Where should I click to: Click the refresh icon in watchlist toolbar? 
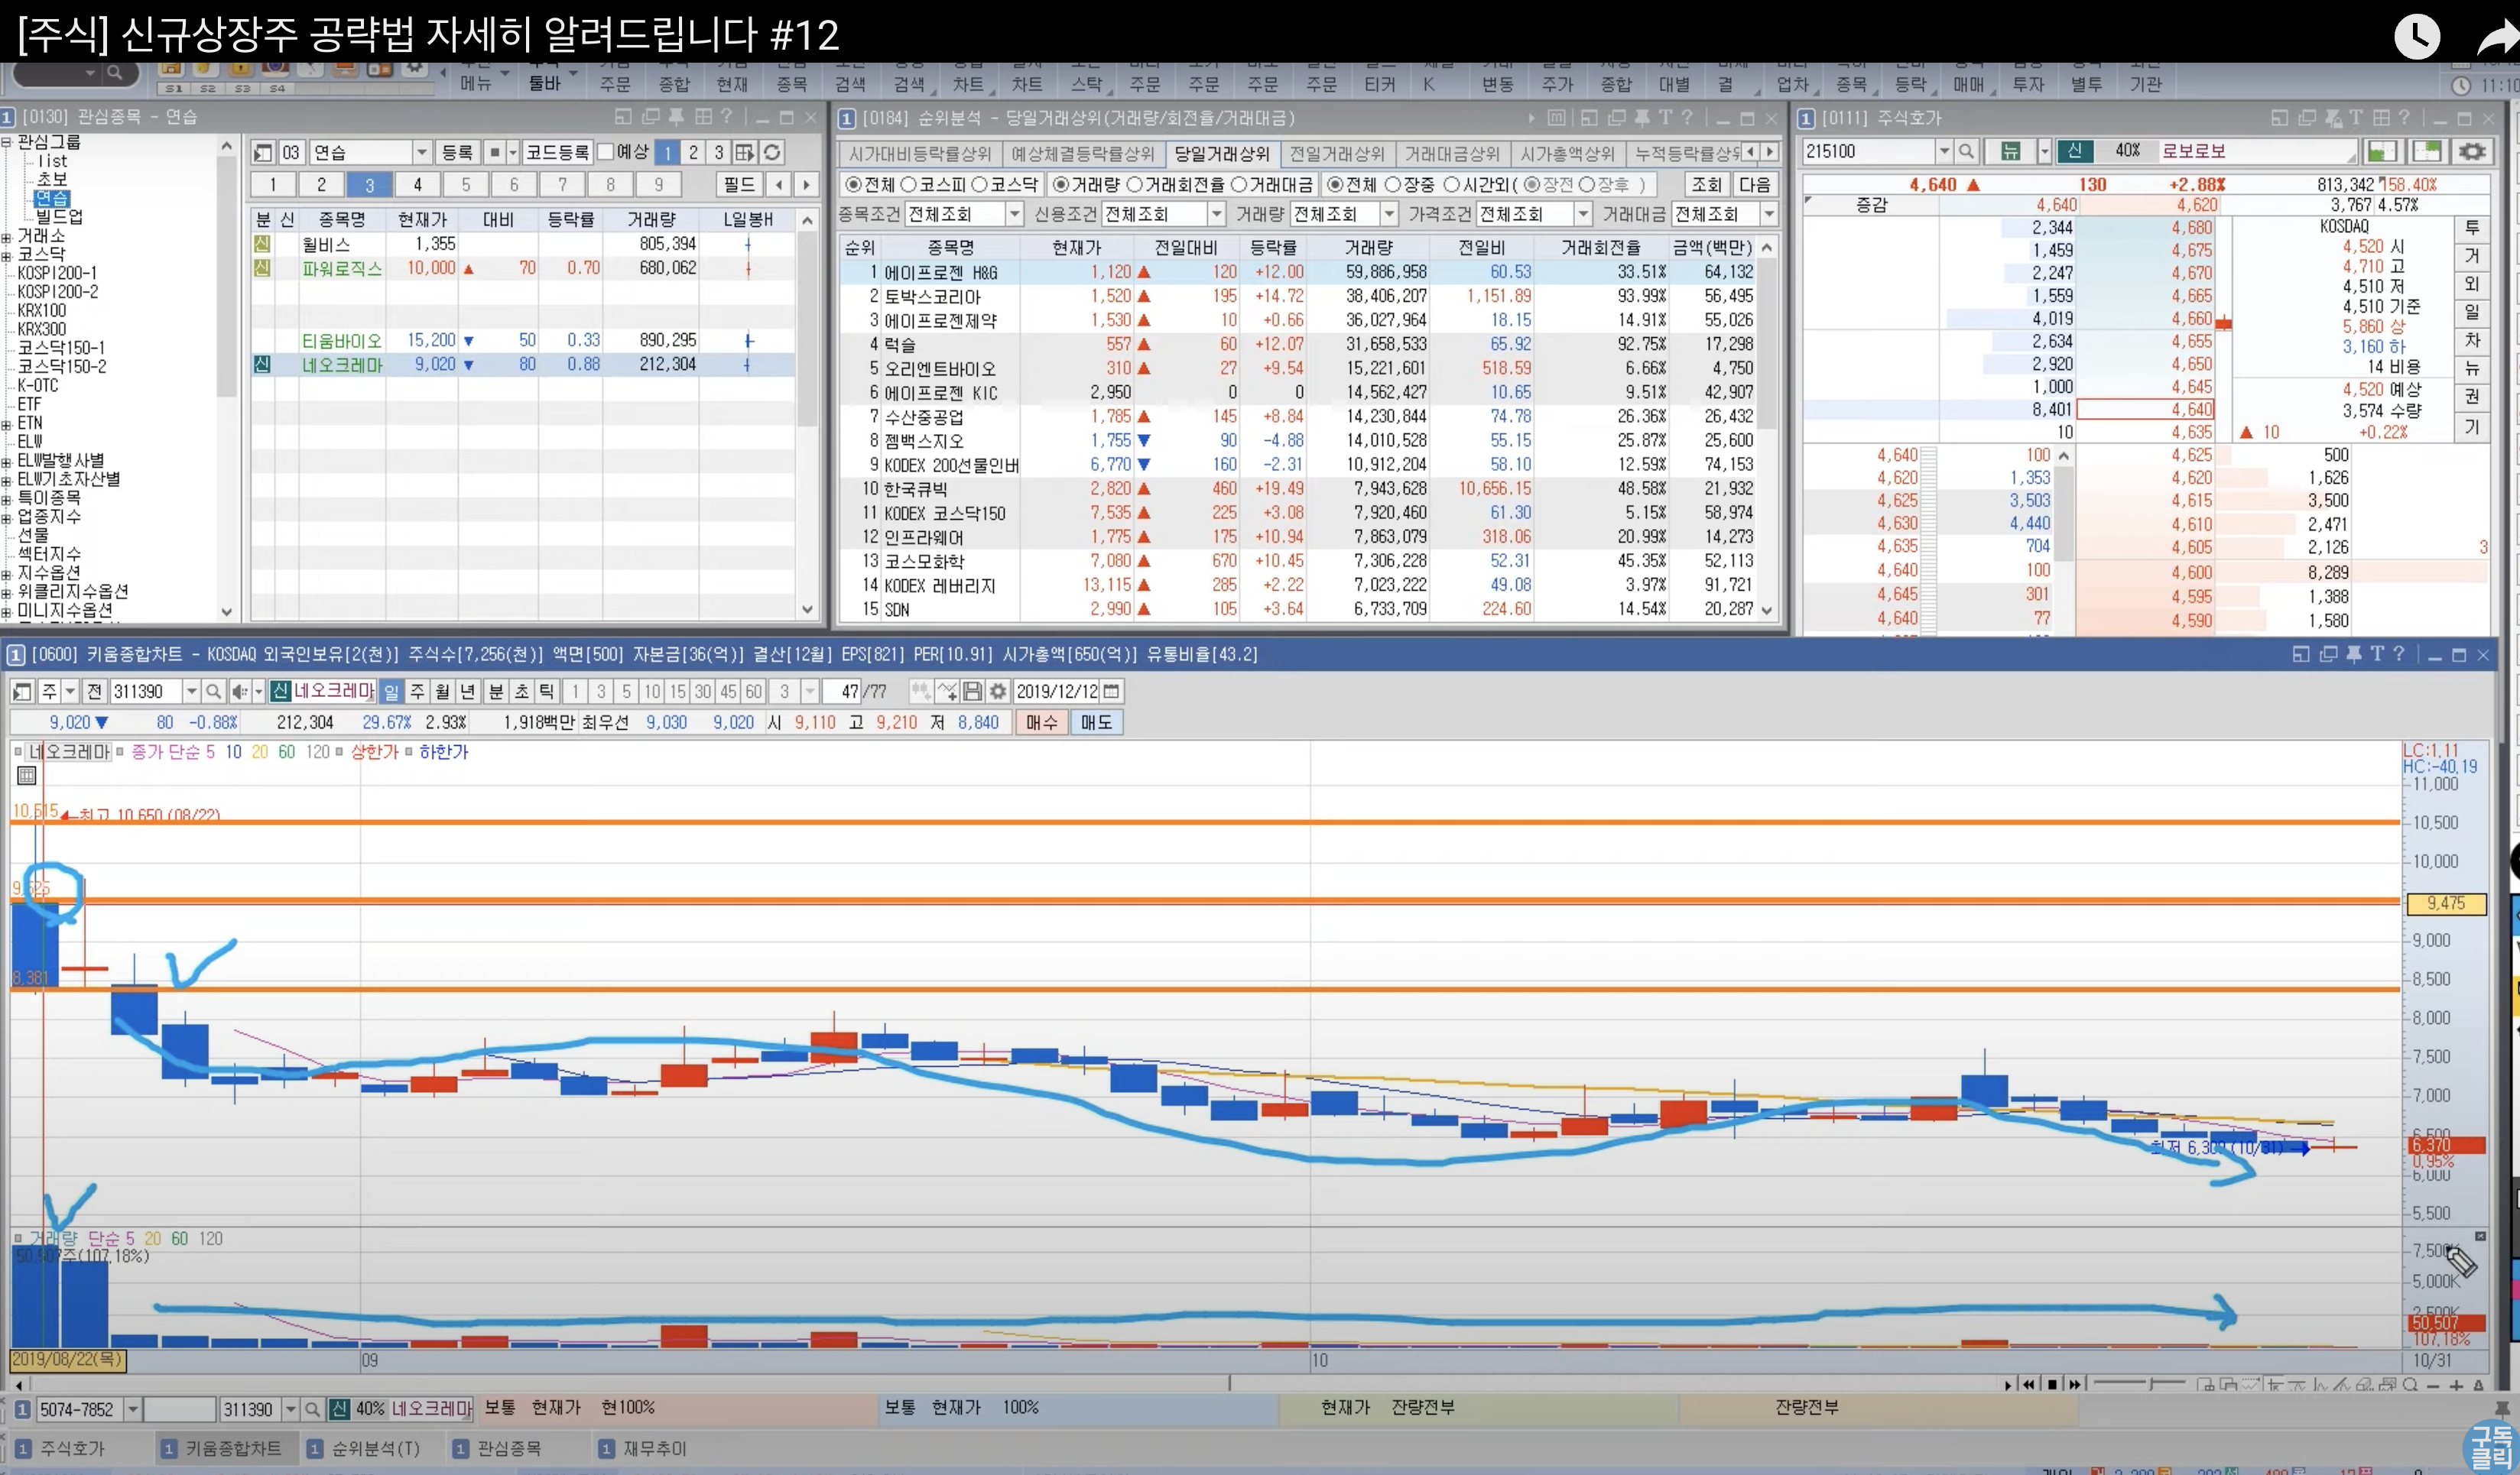pyautogui.click(x=772, y=153)
